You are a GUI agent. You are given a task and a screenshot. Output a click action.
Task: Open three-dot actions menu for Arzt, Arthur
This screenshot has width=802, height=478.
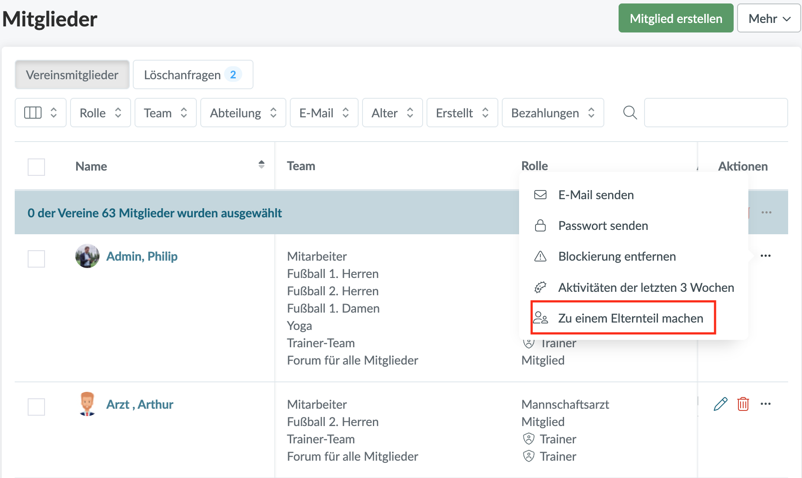(x=765, y=404)
